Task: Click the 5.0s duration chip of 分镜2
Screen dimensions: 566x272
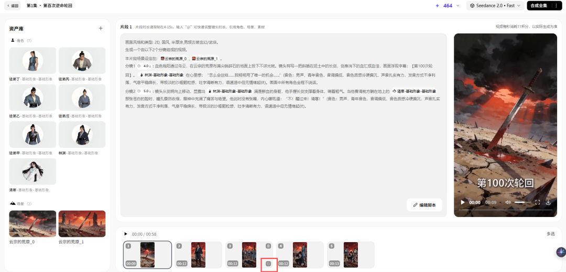Action: click(x=145, y=91)
